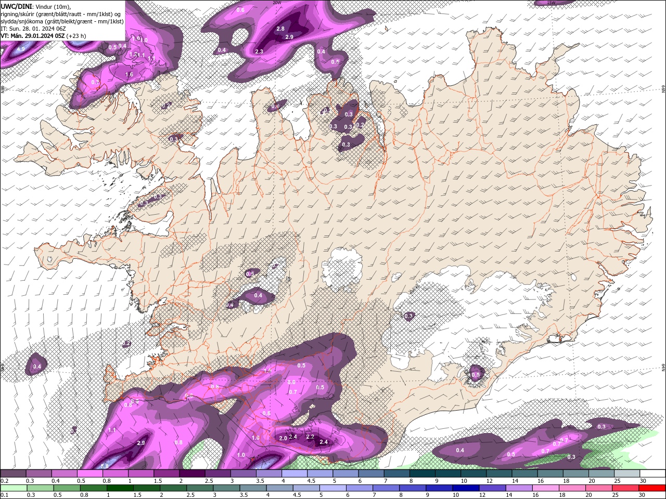Click the UWC/DINI title in the header box
The image size is (666, 499).
[x=17, y=6]
